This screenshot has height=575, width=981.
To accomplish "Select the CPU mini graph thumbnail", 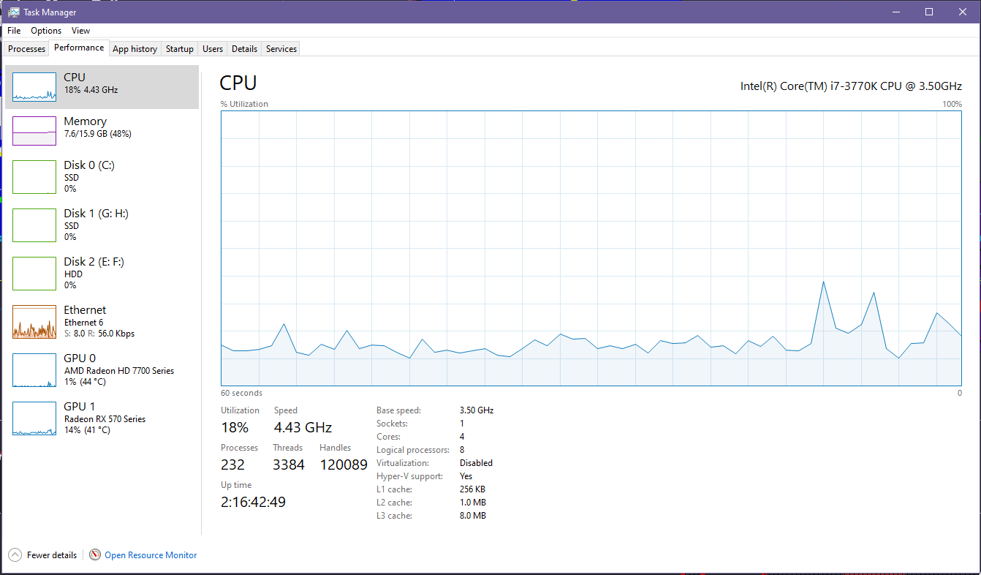I will click(x=34, y=87).
